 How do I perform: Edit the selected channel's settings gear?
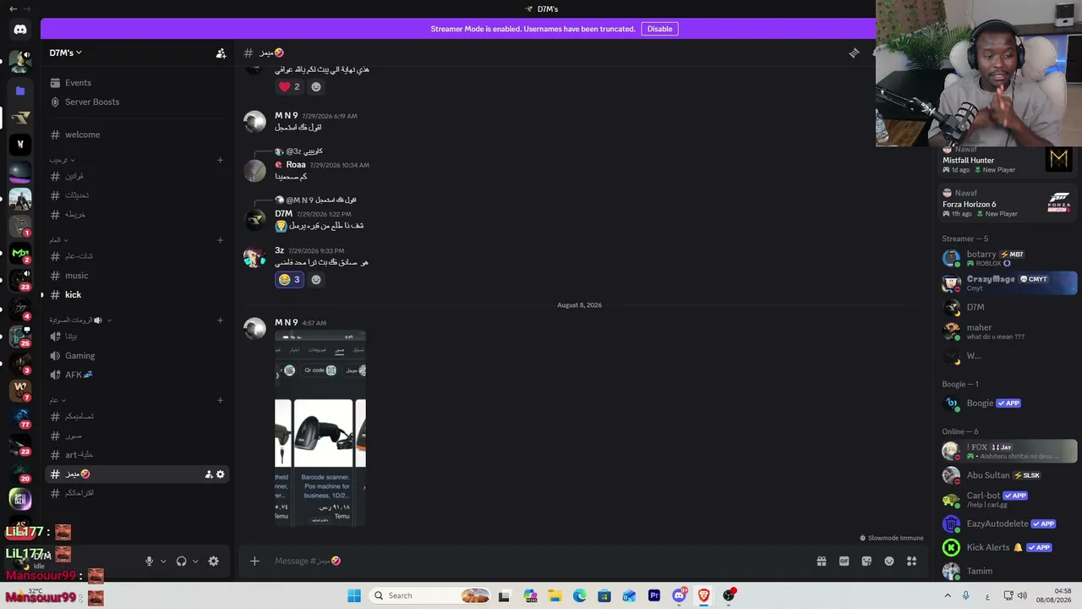(221, 475)
